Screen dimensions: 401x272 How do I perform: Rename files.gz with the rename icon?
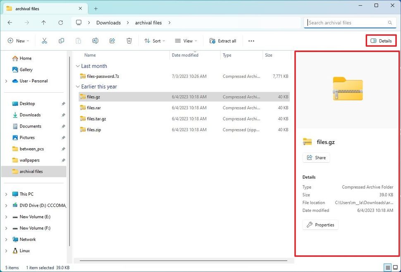point(95,41)
